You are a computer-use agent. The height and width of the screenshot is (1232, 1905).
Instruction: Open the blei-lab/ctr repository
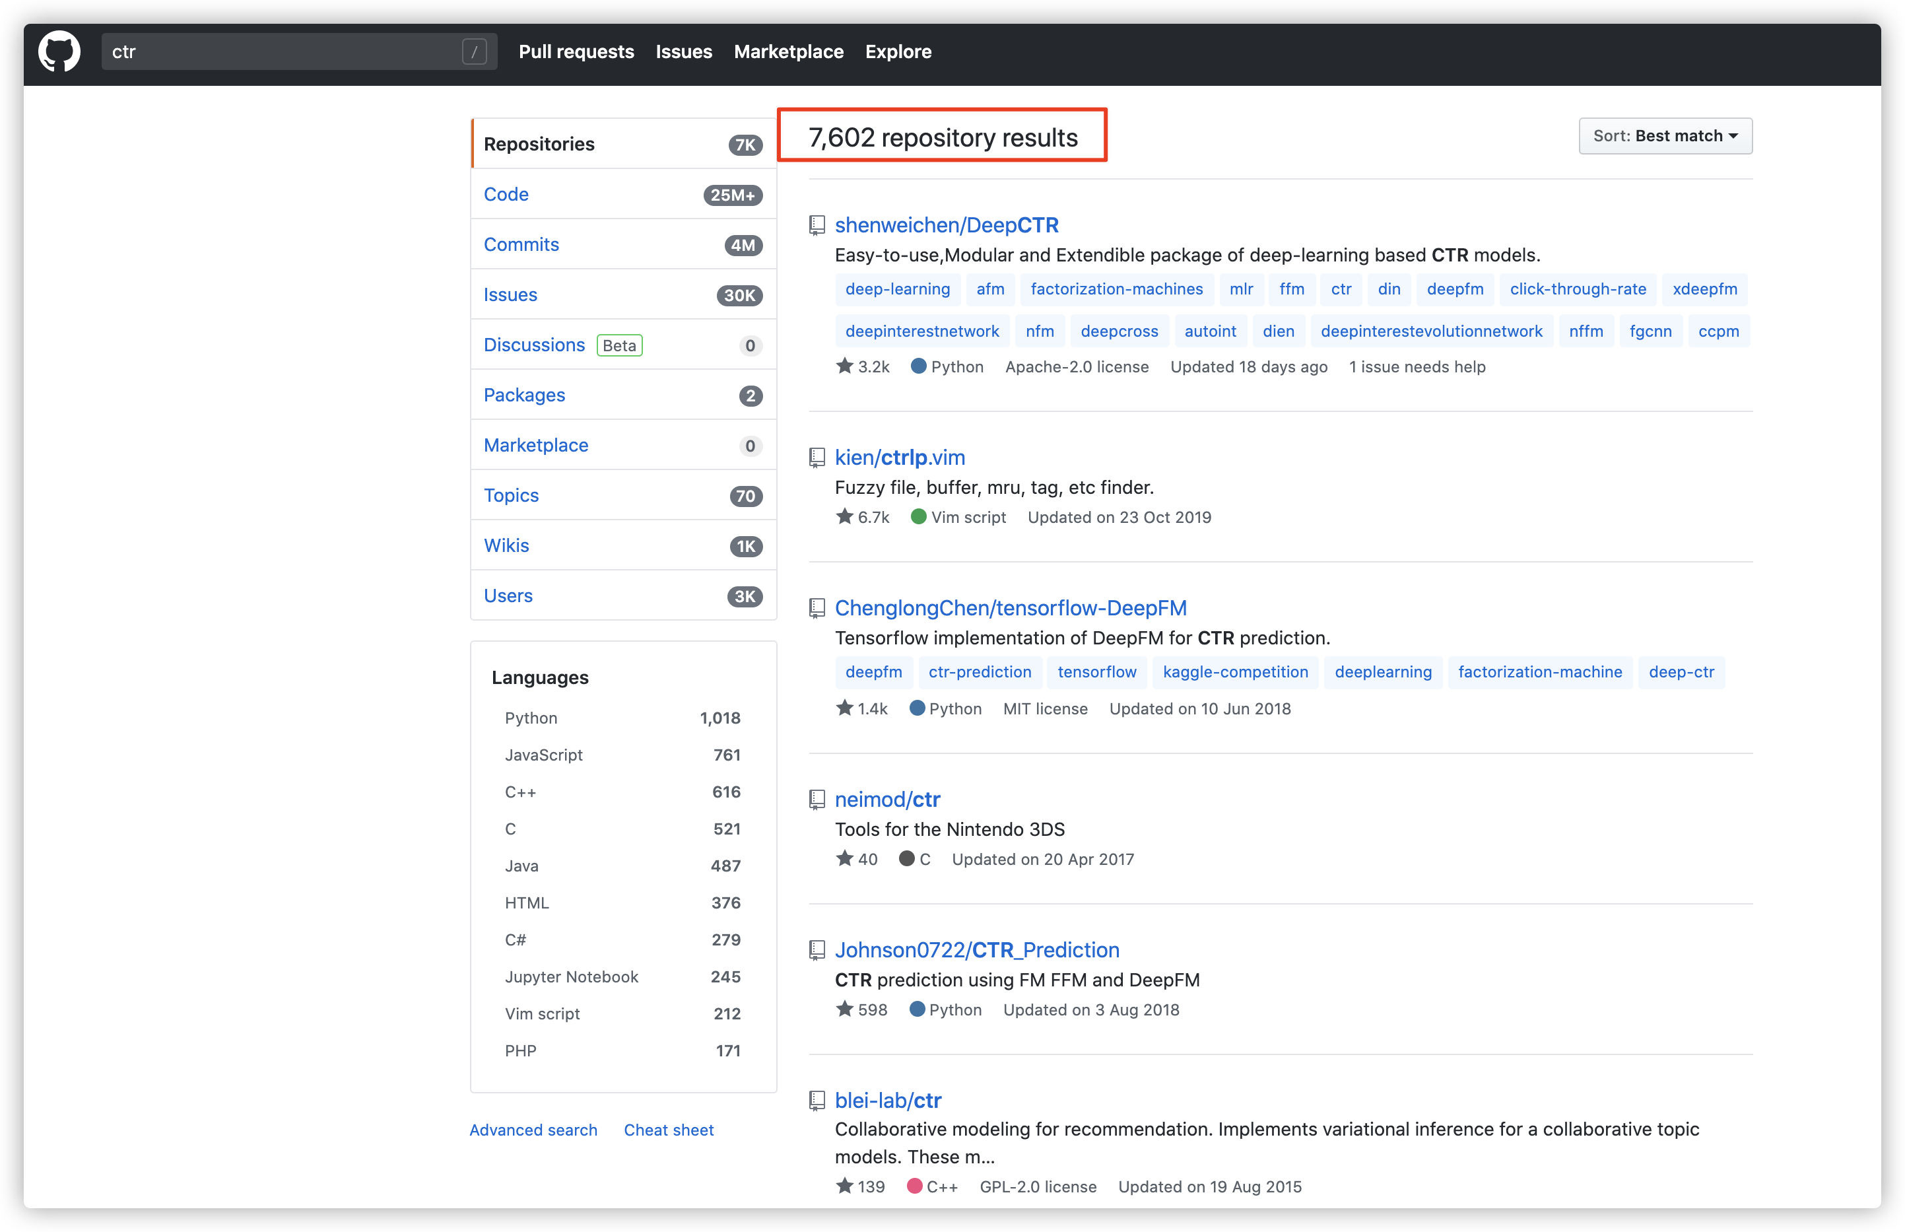point(888,1100)
